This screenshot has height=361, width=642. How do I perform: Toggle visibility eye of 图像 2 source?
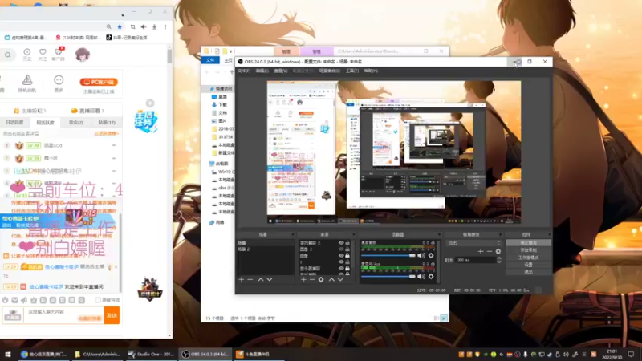[341, 249]
